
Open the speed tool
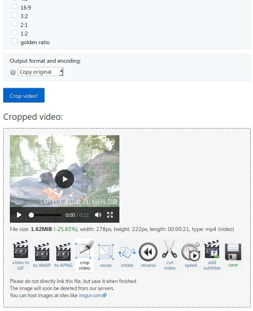tap(191, 255)
